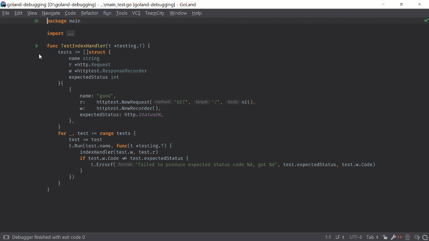
Task: Click the gear with question mark icon
Action: point(417,237)
